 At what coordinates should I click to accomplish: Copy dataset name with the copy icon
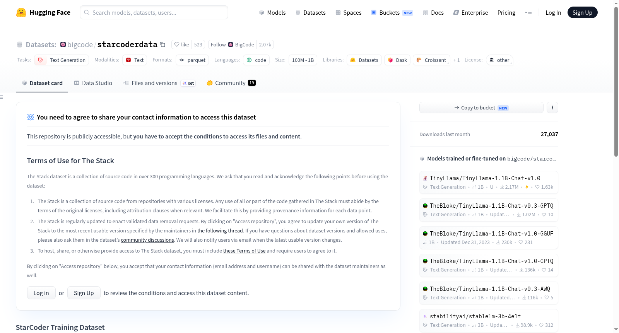pos(163,45)
